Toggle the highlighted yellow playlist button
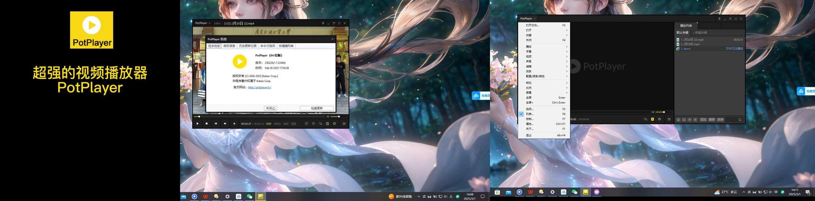This screenshot has height=201, width=815. click(652, 119)
